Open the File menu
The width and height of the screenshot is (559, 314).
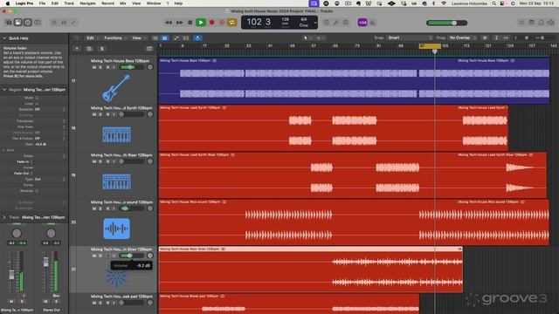pos(42,3)
